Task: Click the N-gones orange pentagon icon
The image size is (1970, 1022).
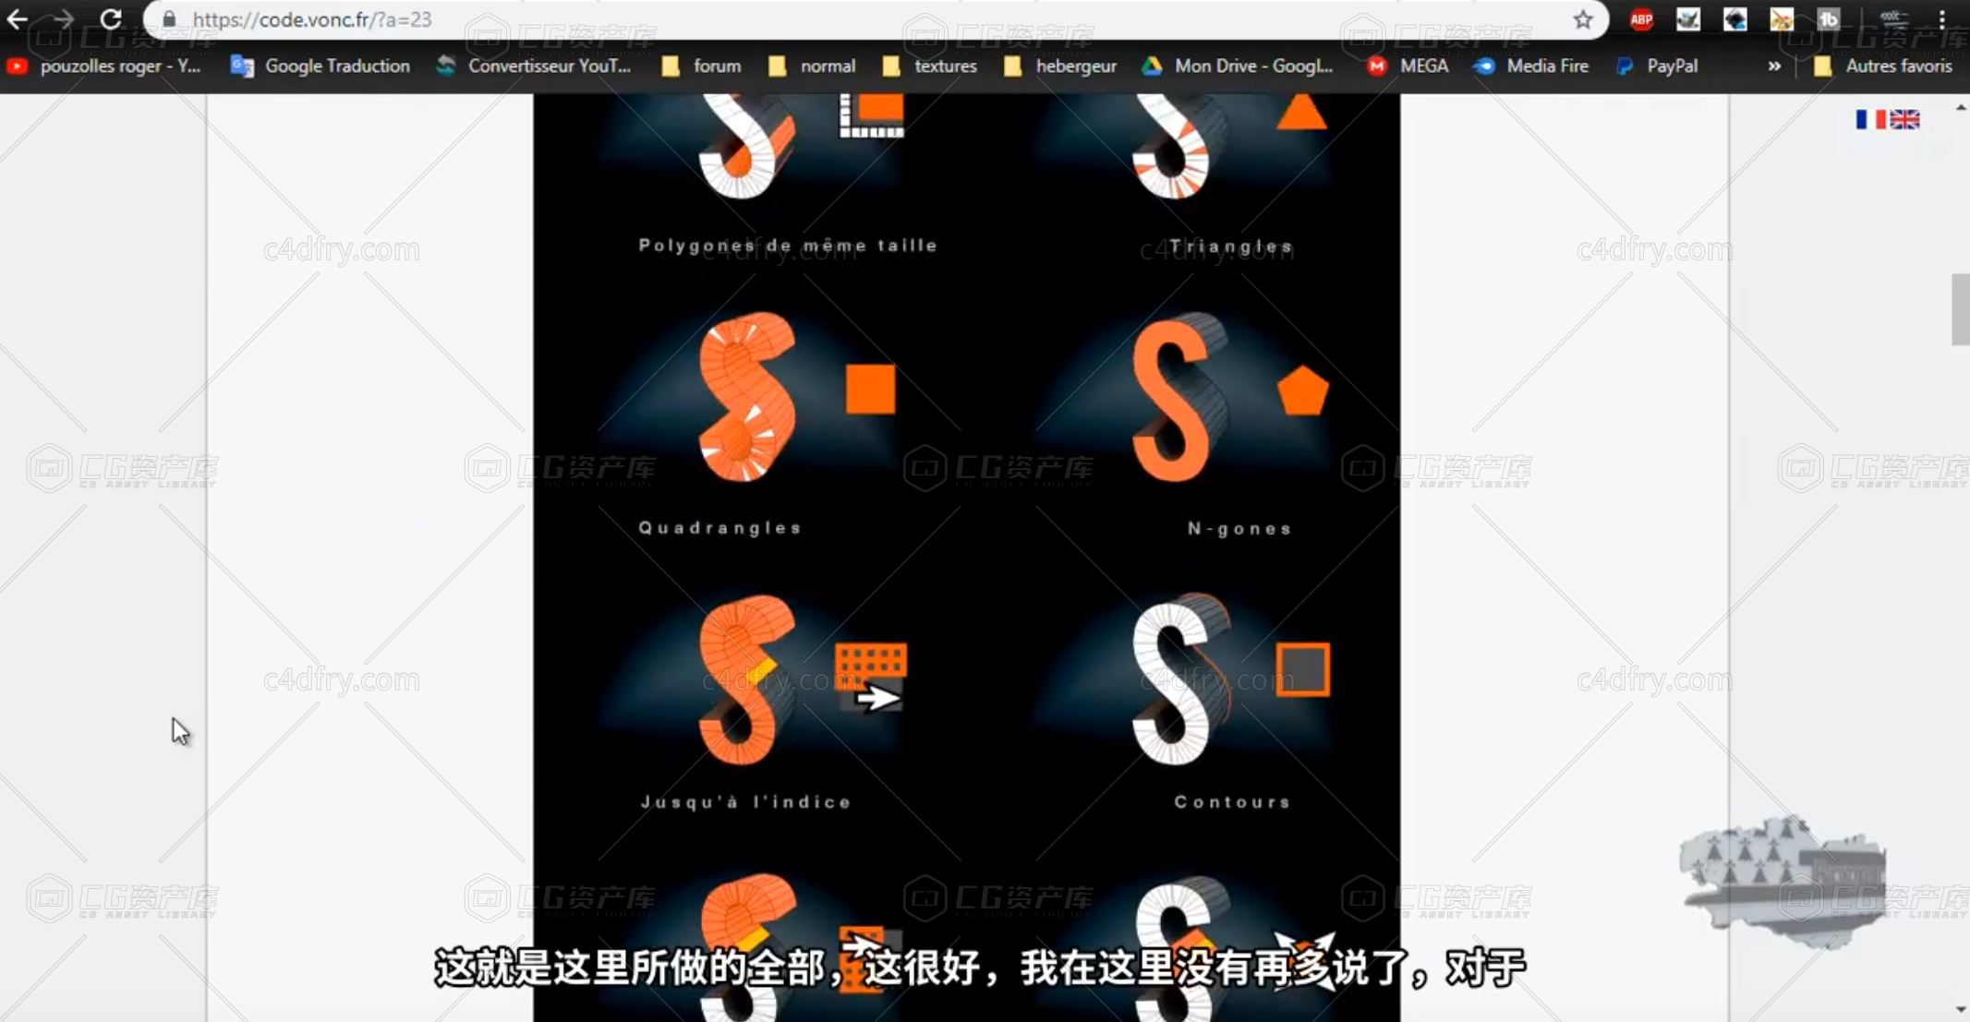Action: (x=1302, y=391)
